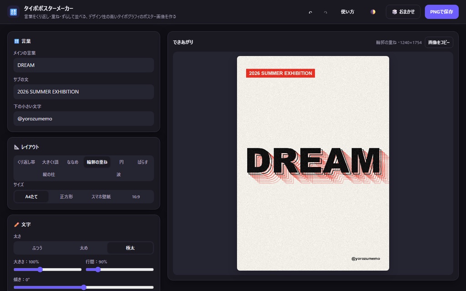Switch size to スマホ壁紙
Screen dimensions: 466x291
coord(101,196)
